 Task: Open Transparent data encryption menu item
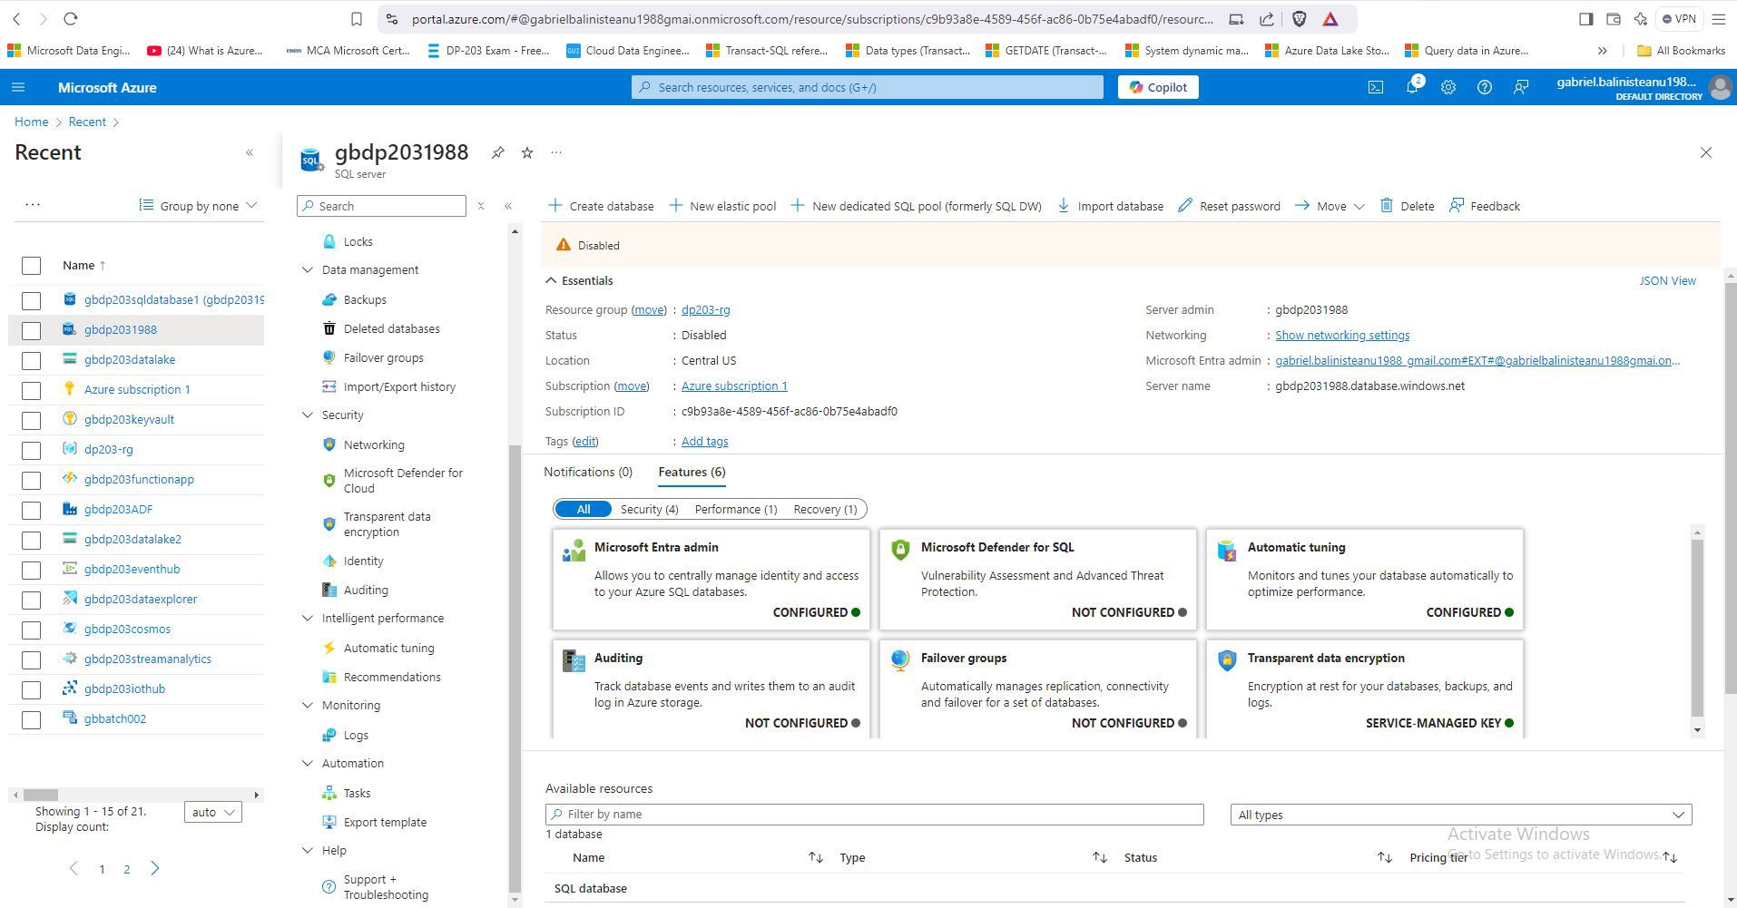pos(387,524)
